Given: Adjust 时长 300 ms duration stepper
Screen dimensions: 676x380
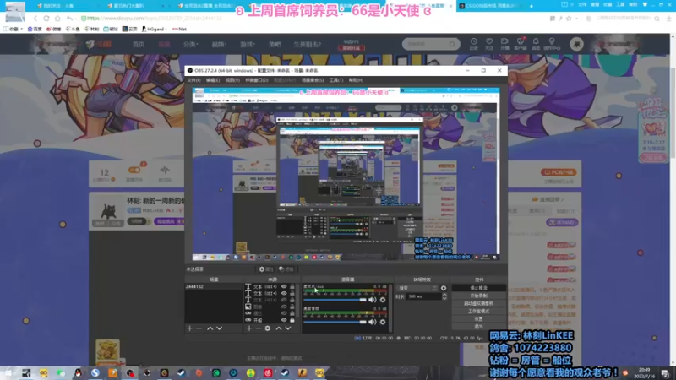Looking at the screenshot, I should click(444, 296).
